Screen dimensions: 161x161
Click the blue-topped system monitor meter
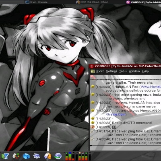70,156
